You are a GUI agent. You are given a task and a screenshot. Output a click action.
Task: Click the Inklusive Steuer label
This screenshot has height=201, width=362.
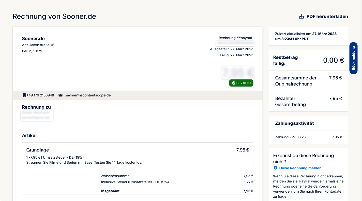pos(135,182)
